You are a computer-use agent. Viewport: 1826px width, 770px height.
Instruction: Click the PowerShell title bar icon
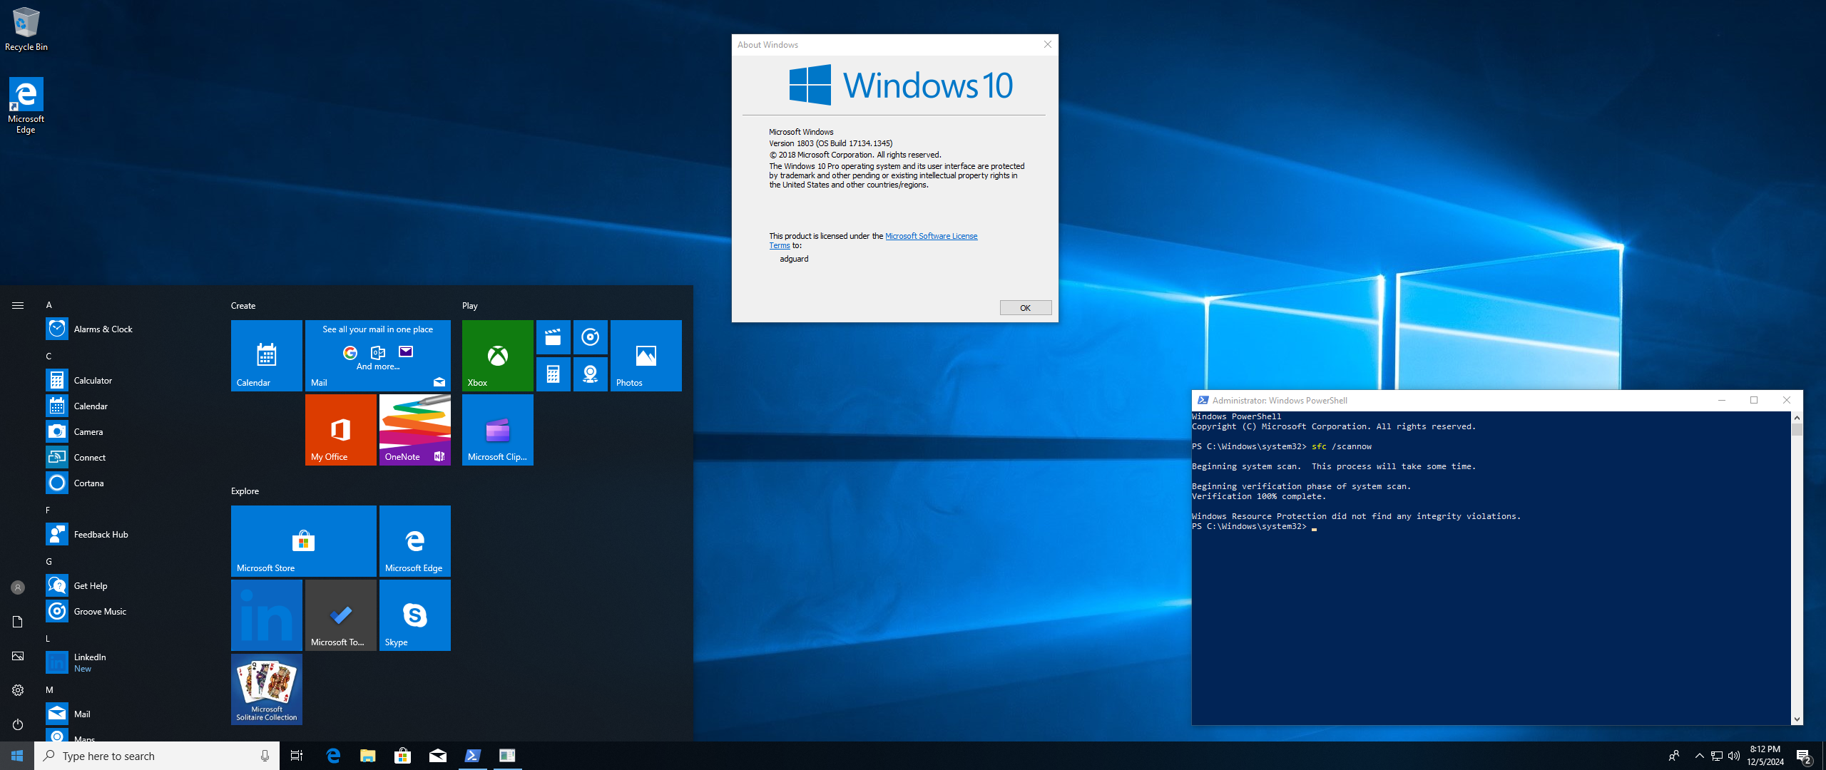pyautogui.click(x=1203, y=401)
